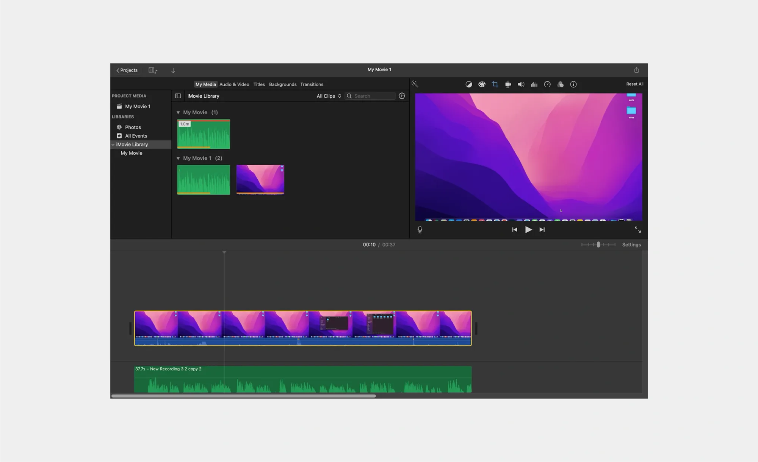Screen dimensions: 758x462
Task: Open the All Clips filter dropdown
Action: (x=329, y=96)
